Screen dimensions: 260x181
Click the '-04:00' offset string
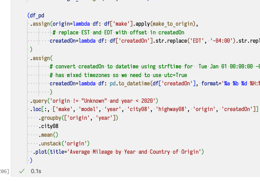tap(209, 41)
